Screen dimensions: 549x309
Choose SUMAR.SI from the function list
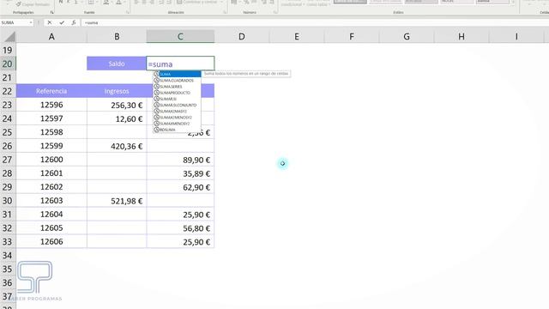178,99
